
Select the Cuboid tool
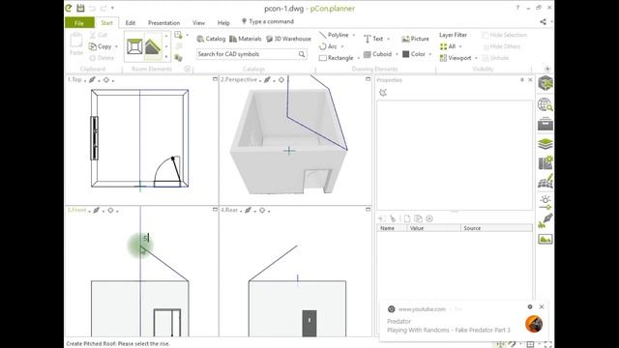[x=377, y=54]
